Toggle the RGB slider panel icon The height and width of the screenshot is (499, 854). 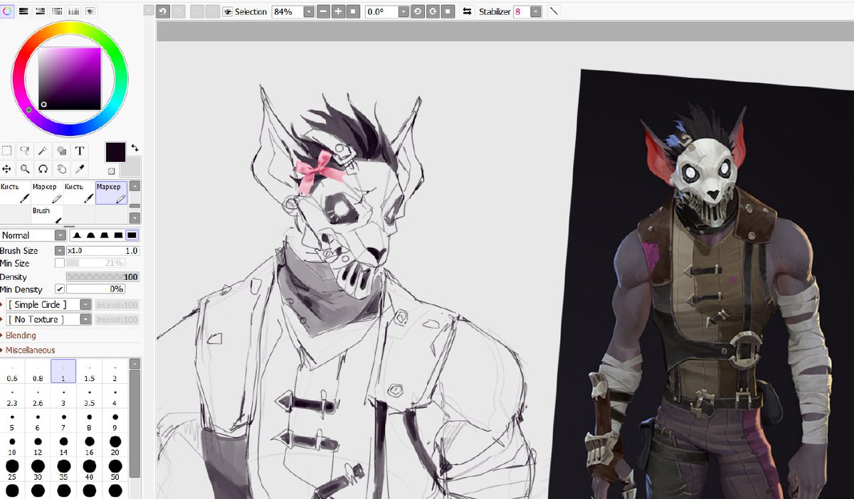tap(23, 11)
